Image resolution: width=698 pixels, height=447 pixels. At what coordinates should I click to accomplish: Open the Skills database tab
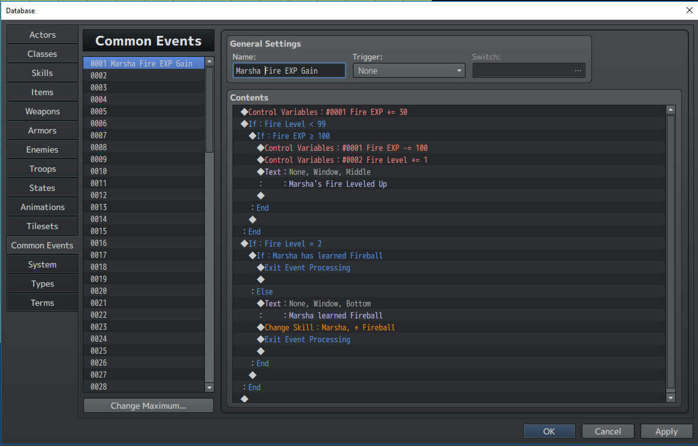43,73
